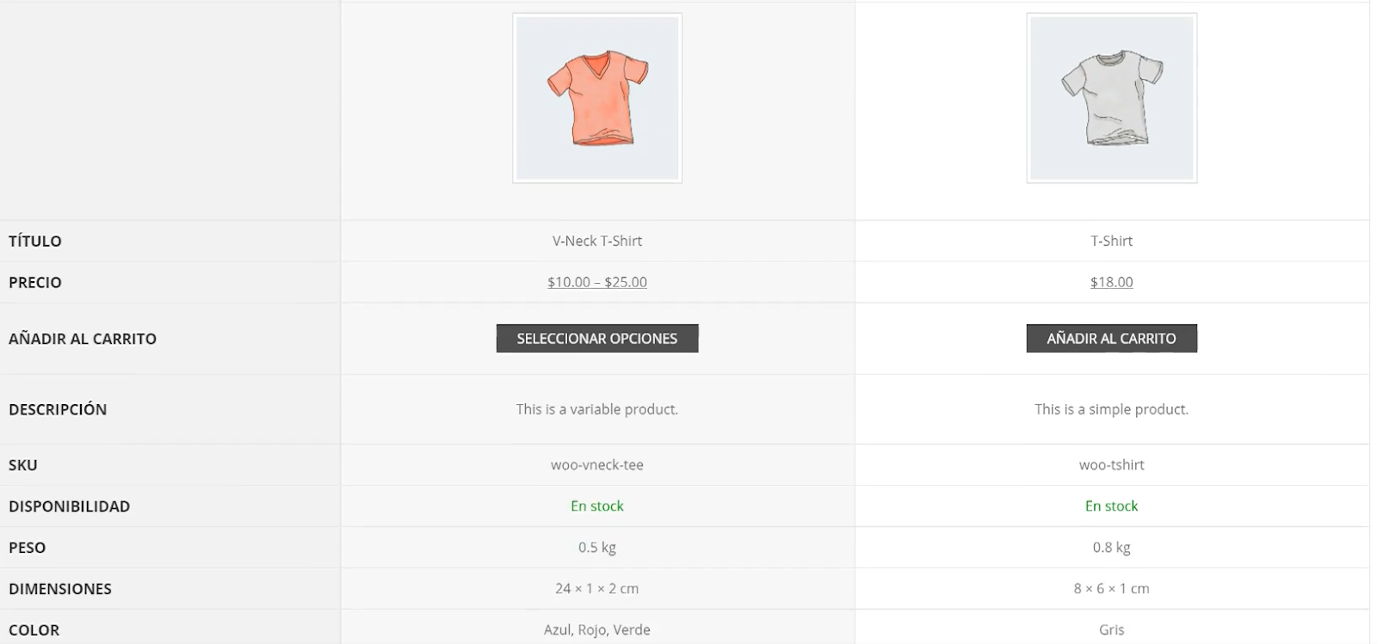Click the Seleccionar Opciones button
Image resolution: width=1377 pixels, height=644 pixels.
pos(597,338)
